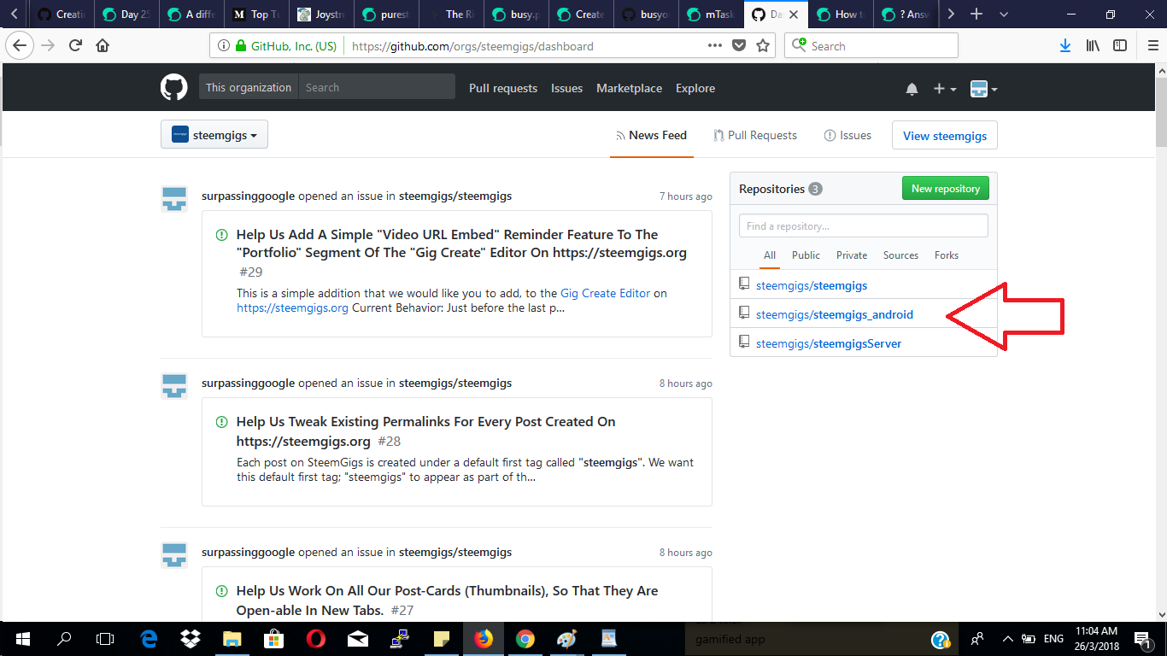1167x656 pixels.
Task: Open the steemgigs/steemgigsServer repository link
Action: click(x=829, y=343)
